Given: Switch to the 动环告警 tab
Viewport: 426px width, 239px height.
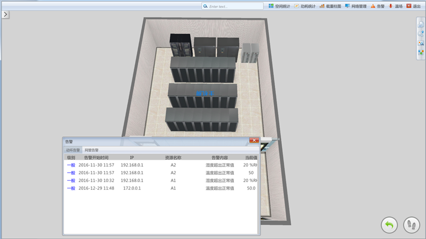Looking at the screenshot, I should click(x=73, y=150).
